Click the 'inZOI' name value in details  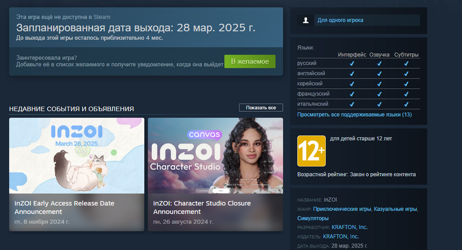click(330, 200)
